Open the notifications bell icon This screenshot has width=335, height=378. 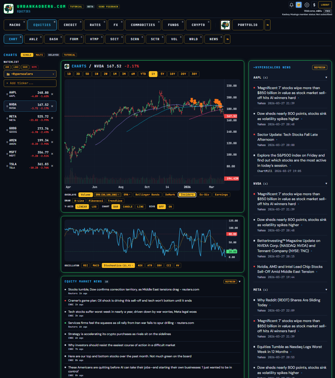tap(291, 5)
